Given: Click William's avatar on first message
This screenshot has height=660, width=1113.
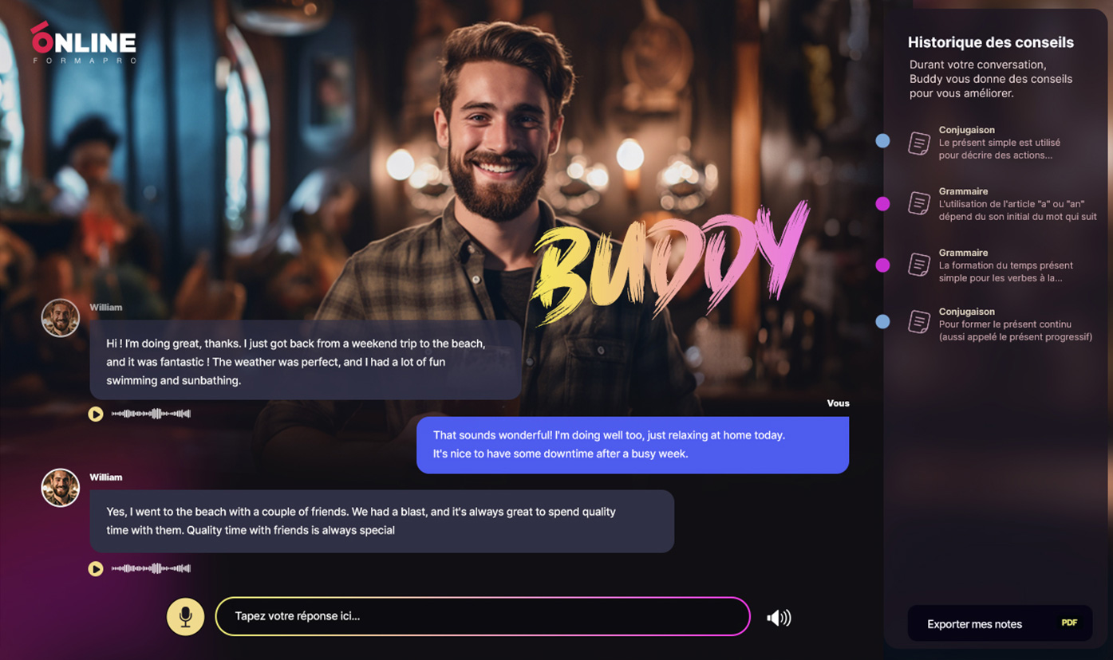Looking at the screenshot, I should [61, 318].
